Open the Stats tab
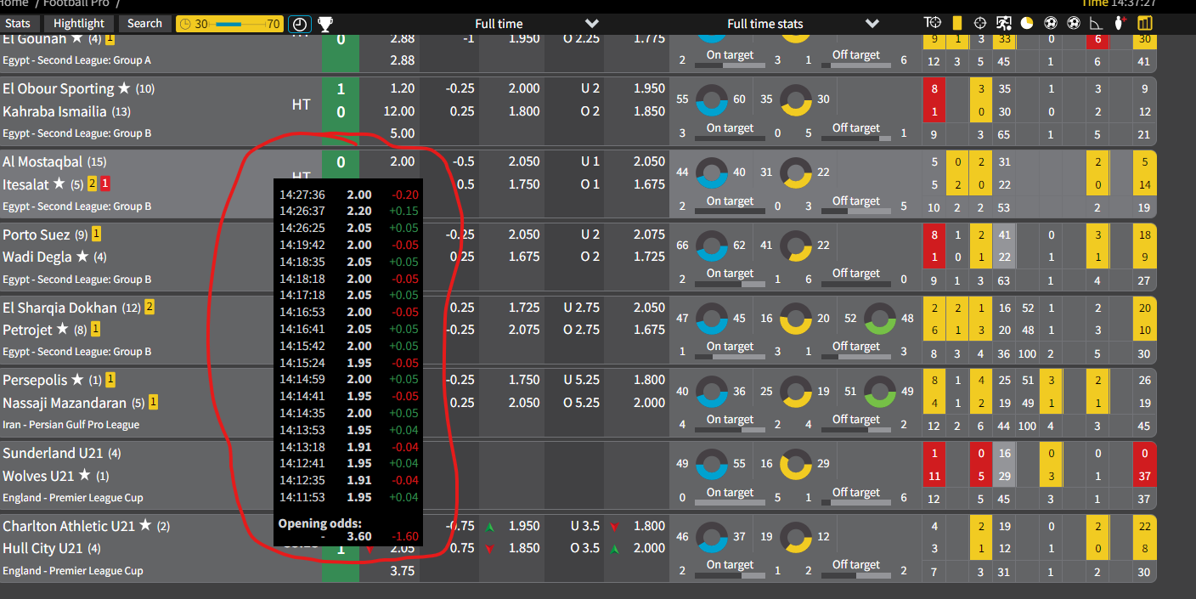 click(17, 24)
